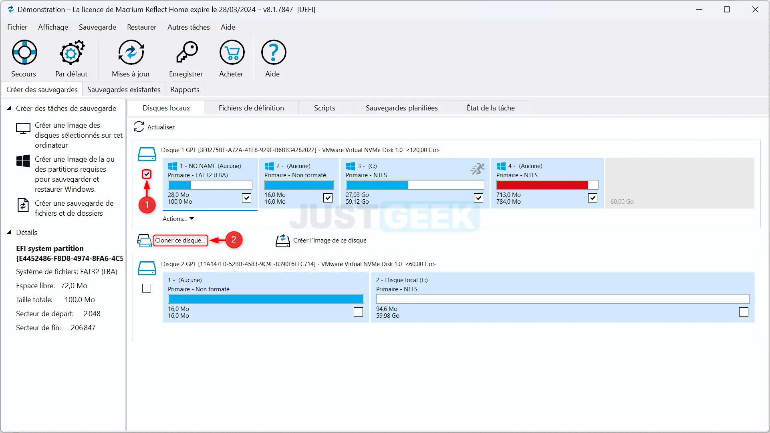
Task: Click the Windows flag icon on Disque 1 partition 2
Action: [269, 166]
